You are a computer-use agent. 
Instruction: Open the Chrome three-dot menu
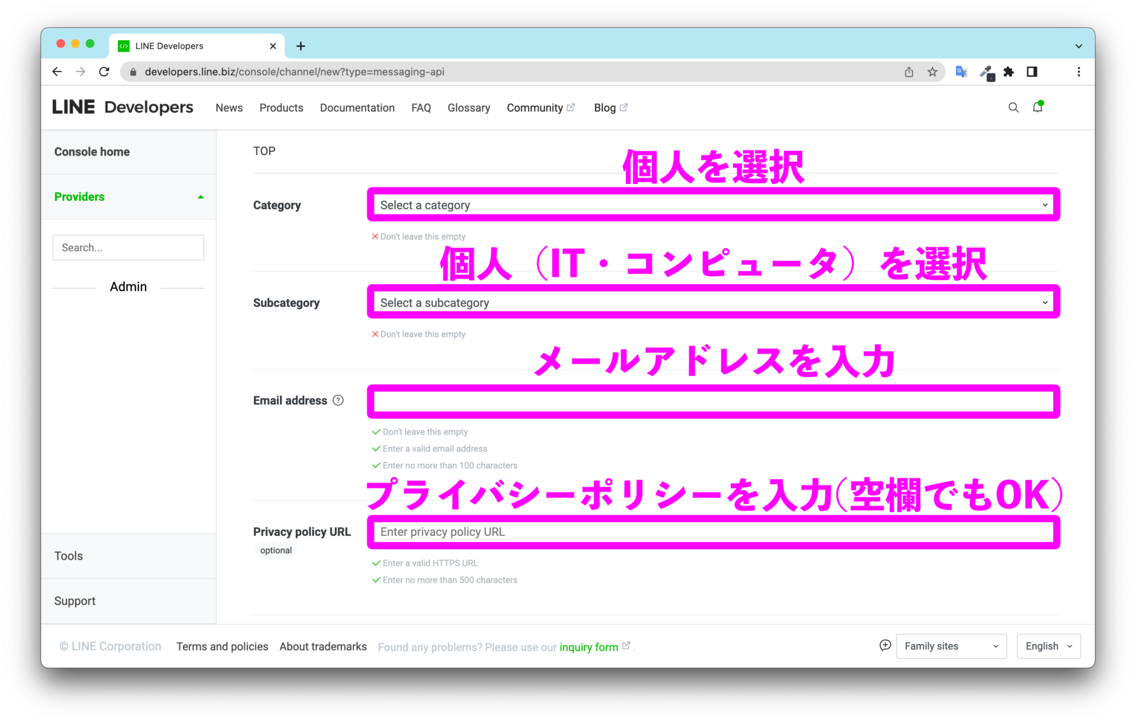pos(1079,72)
